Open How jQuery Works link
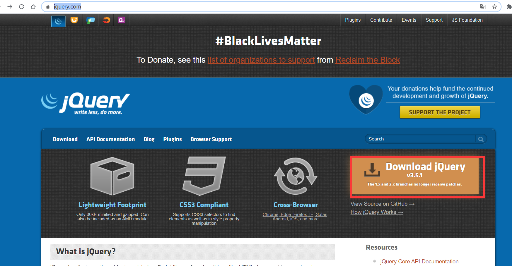The image size is (512, 266). click(377, 212)
